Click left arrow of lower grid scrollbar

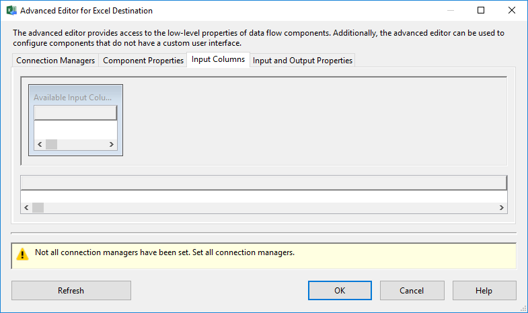pos(26,207)
